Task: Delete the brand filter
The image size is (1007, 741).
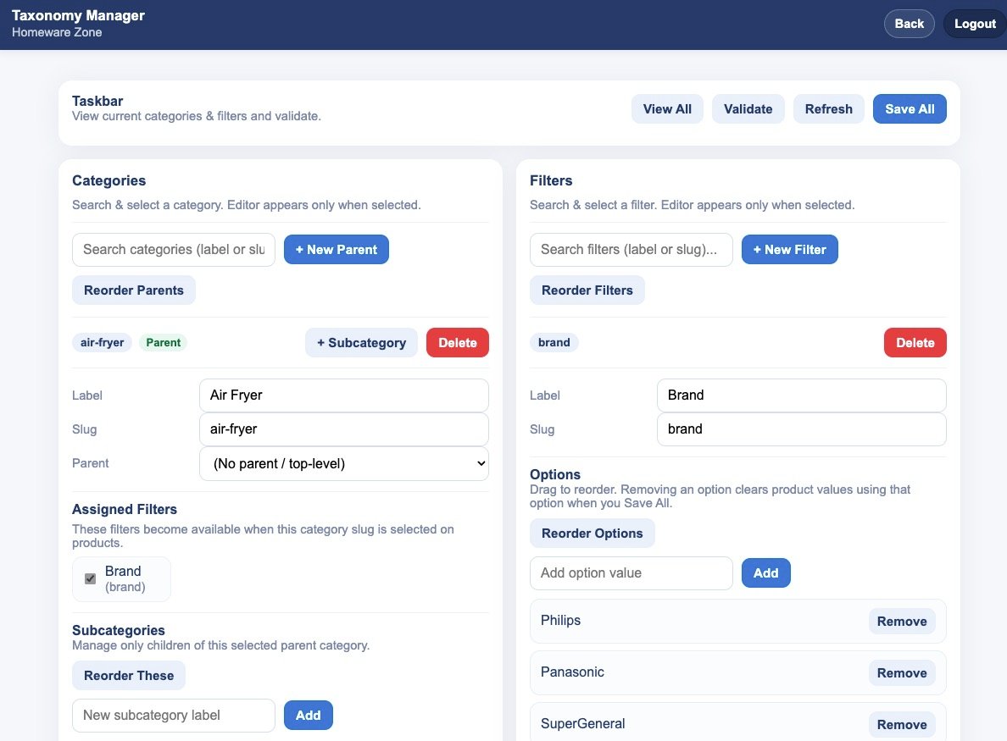Action: (915, 342)
